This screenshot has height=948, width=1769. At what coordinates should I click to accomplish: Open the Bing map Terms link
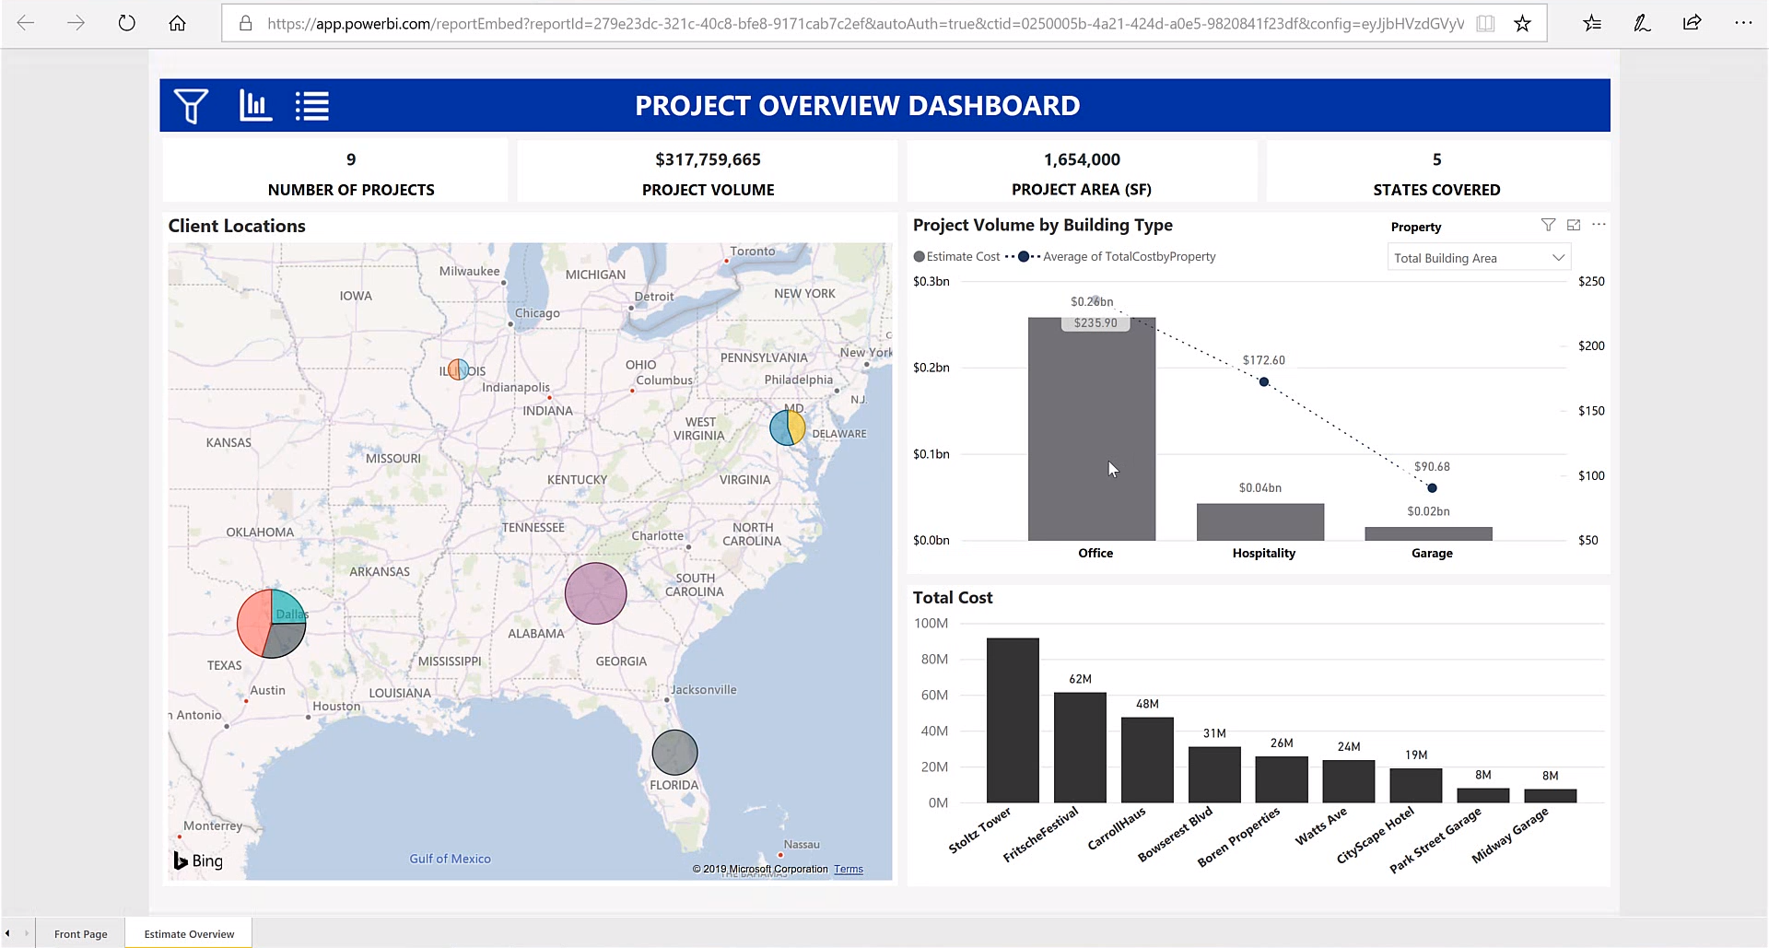[x=848, y=869]
